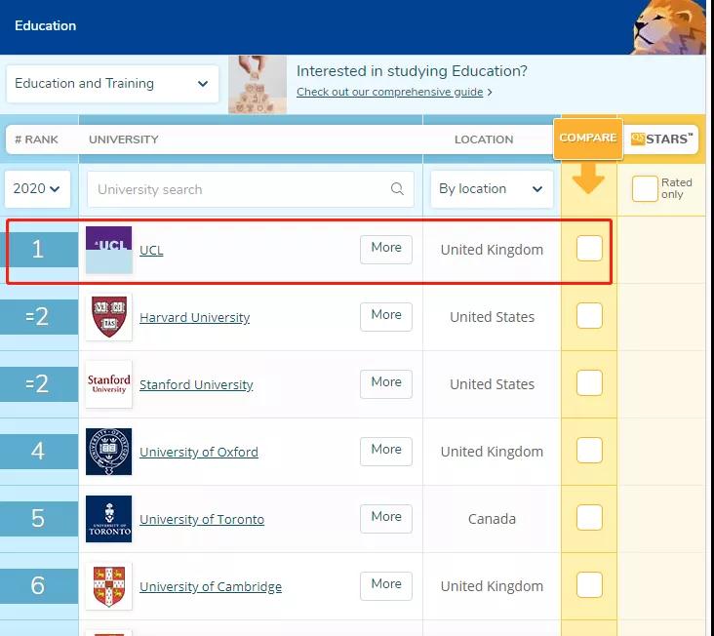Viewport: 714px width, 636px height.
Task: Open the Harvard University link
Action: (x=194, y=317)
